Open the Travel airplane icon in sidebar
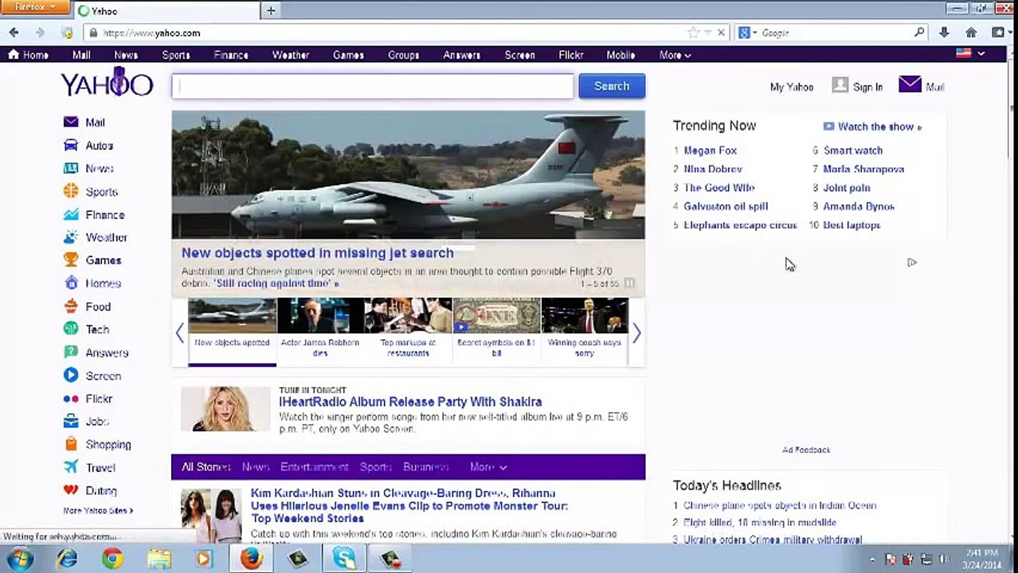The height and width of the screenshot is (573, 1018). (71, 466)
